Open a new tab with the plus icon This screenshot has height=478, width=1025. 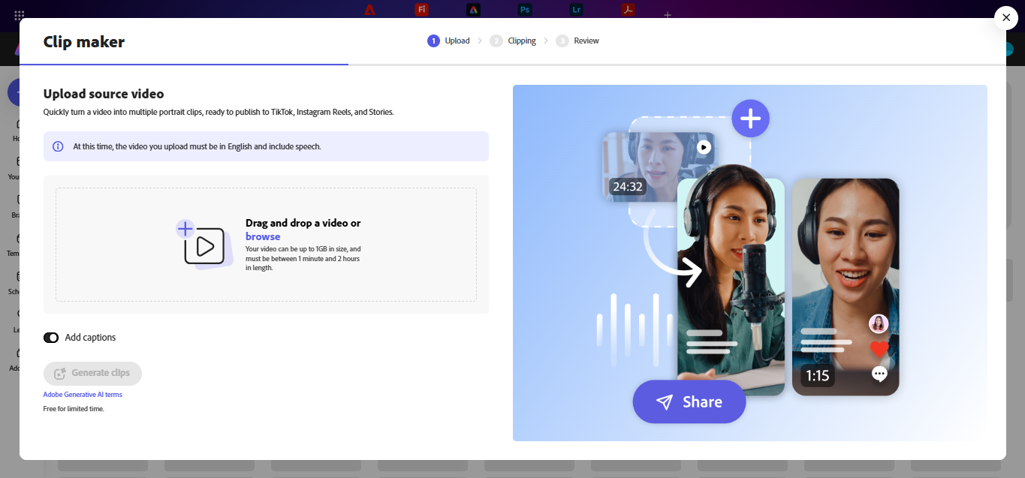[x=667, y=14]
